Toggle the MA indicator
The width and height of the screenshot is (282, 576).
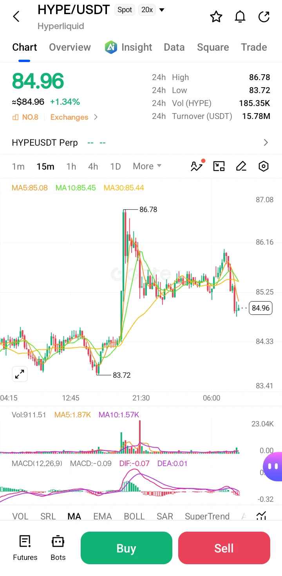[x=74, y=516]
